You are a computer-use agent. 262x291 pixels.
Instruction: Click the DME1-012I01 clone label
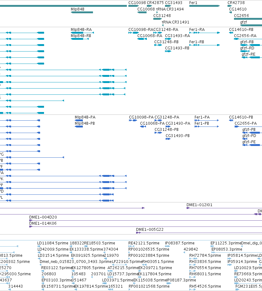point(199,205)
